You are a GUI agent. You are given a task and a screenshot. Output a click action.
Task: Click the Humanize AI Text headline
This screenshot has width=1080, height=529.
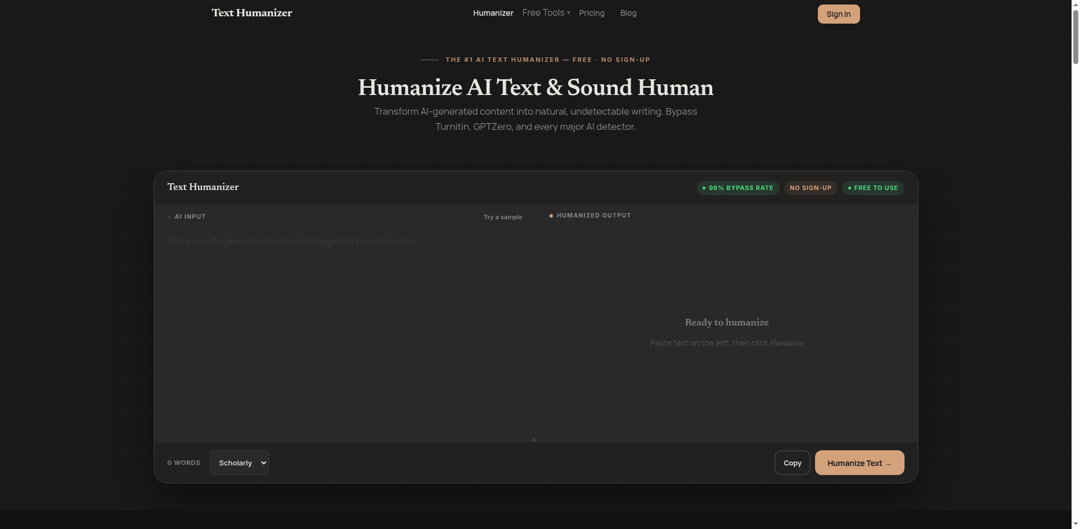coord(535,88)
